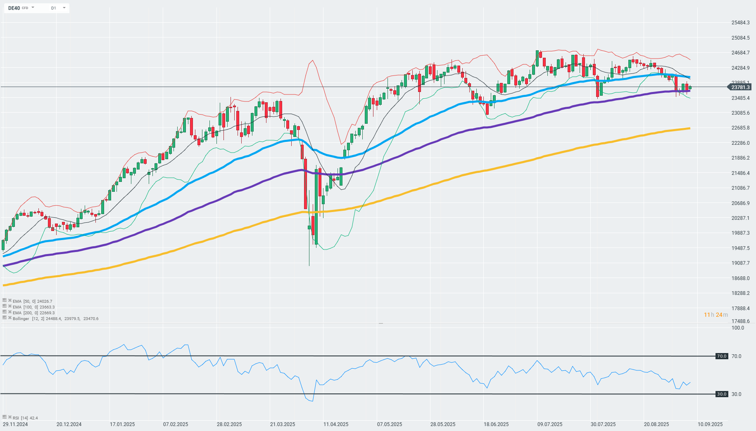This screenshot has height=431, width=756.
Task: Remove the RSI indicator pane
Action: [10, 417]
